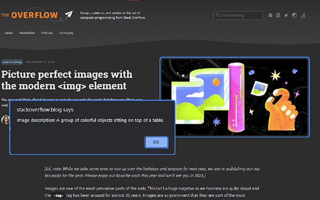The height and width of the screenshot is (200, 320).
Task: Click the Twitter bird icon in the header
Action: (286, 15)
